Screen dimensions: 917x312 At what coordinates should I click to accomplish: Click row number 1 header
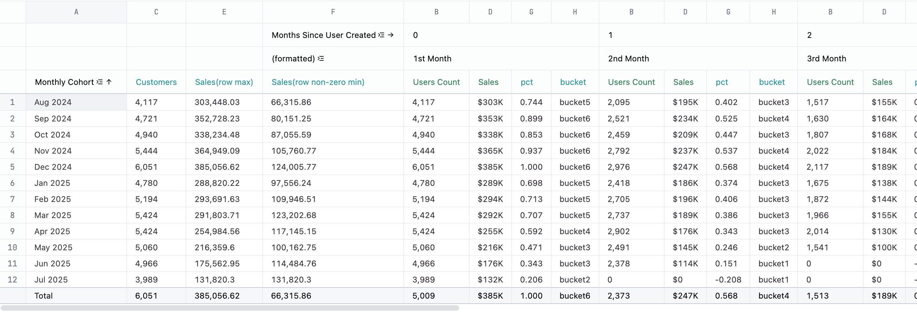(12, 102)
